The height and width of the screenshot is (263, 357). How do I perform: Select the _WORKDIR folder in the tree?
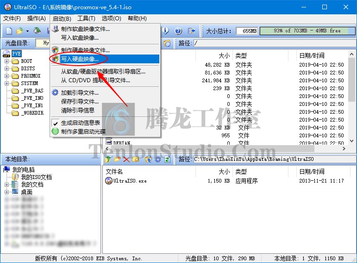coord(32,113)
